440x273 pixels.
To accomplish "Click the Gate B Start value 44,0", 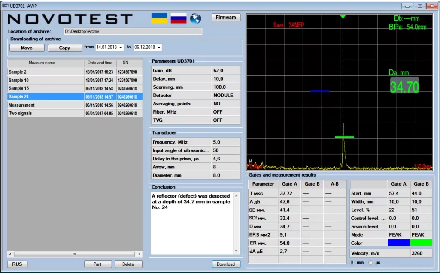I will [421, 193].
